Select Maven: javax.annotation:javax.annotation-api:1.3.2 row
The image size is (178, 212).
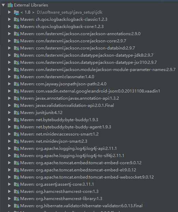(70, 98)
